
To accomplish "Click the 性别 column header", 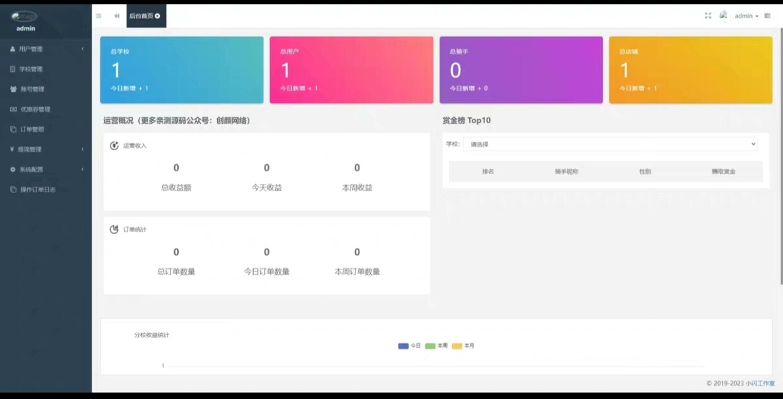I will (x=645, y=172).
